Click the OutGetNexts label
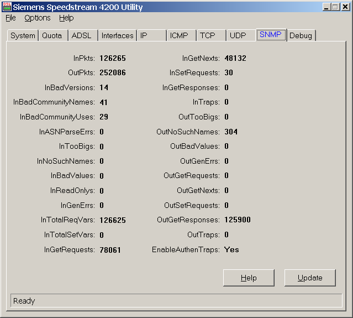The height and width of the screenshot is (318, 353). [198, 190]
